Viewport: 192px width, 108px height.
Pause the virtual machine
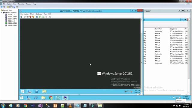[37, 17]
